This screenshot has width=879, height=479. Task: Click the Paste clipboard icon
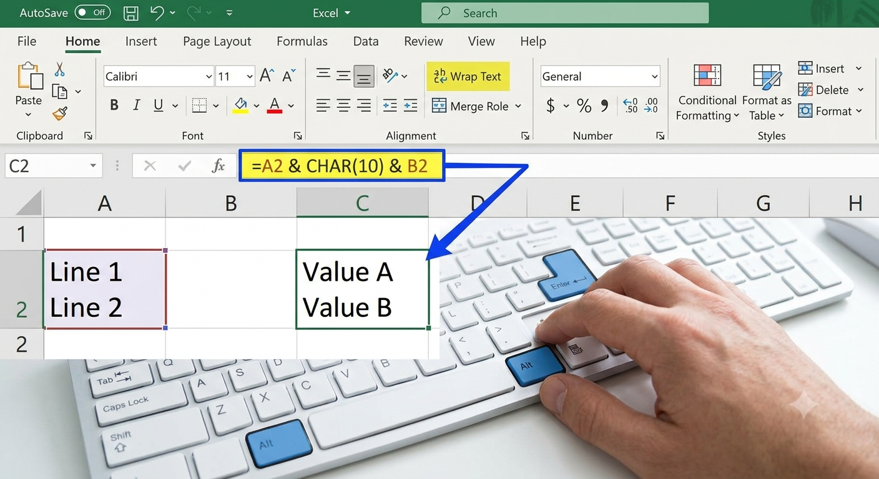pyautogui.click(x=29, y=77)
